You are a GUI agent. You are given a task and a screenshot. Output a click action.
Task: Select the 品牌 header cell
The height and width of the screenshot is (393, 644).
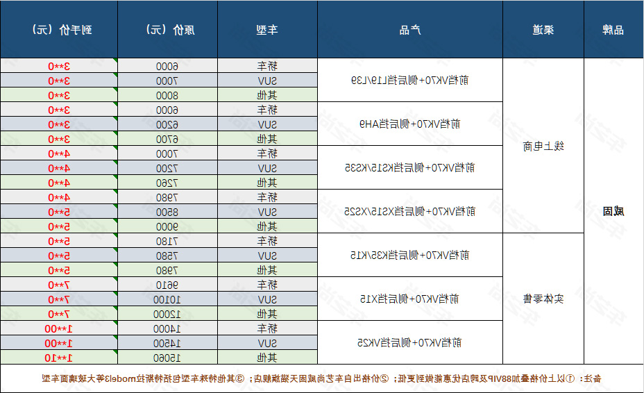pos(613,30)
